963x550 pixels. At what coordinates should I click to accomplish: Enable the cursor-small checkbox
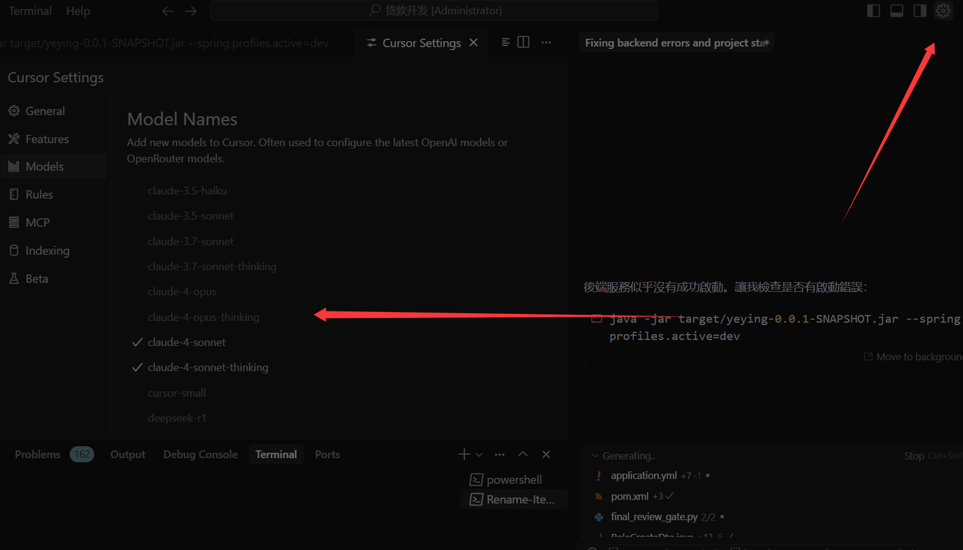[137, 393]
